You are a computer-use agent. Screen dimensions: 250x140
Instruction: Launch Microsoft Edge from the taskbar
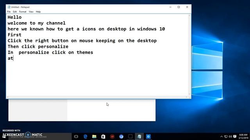tap(85, 136)
